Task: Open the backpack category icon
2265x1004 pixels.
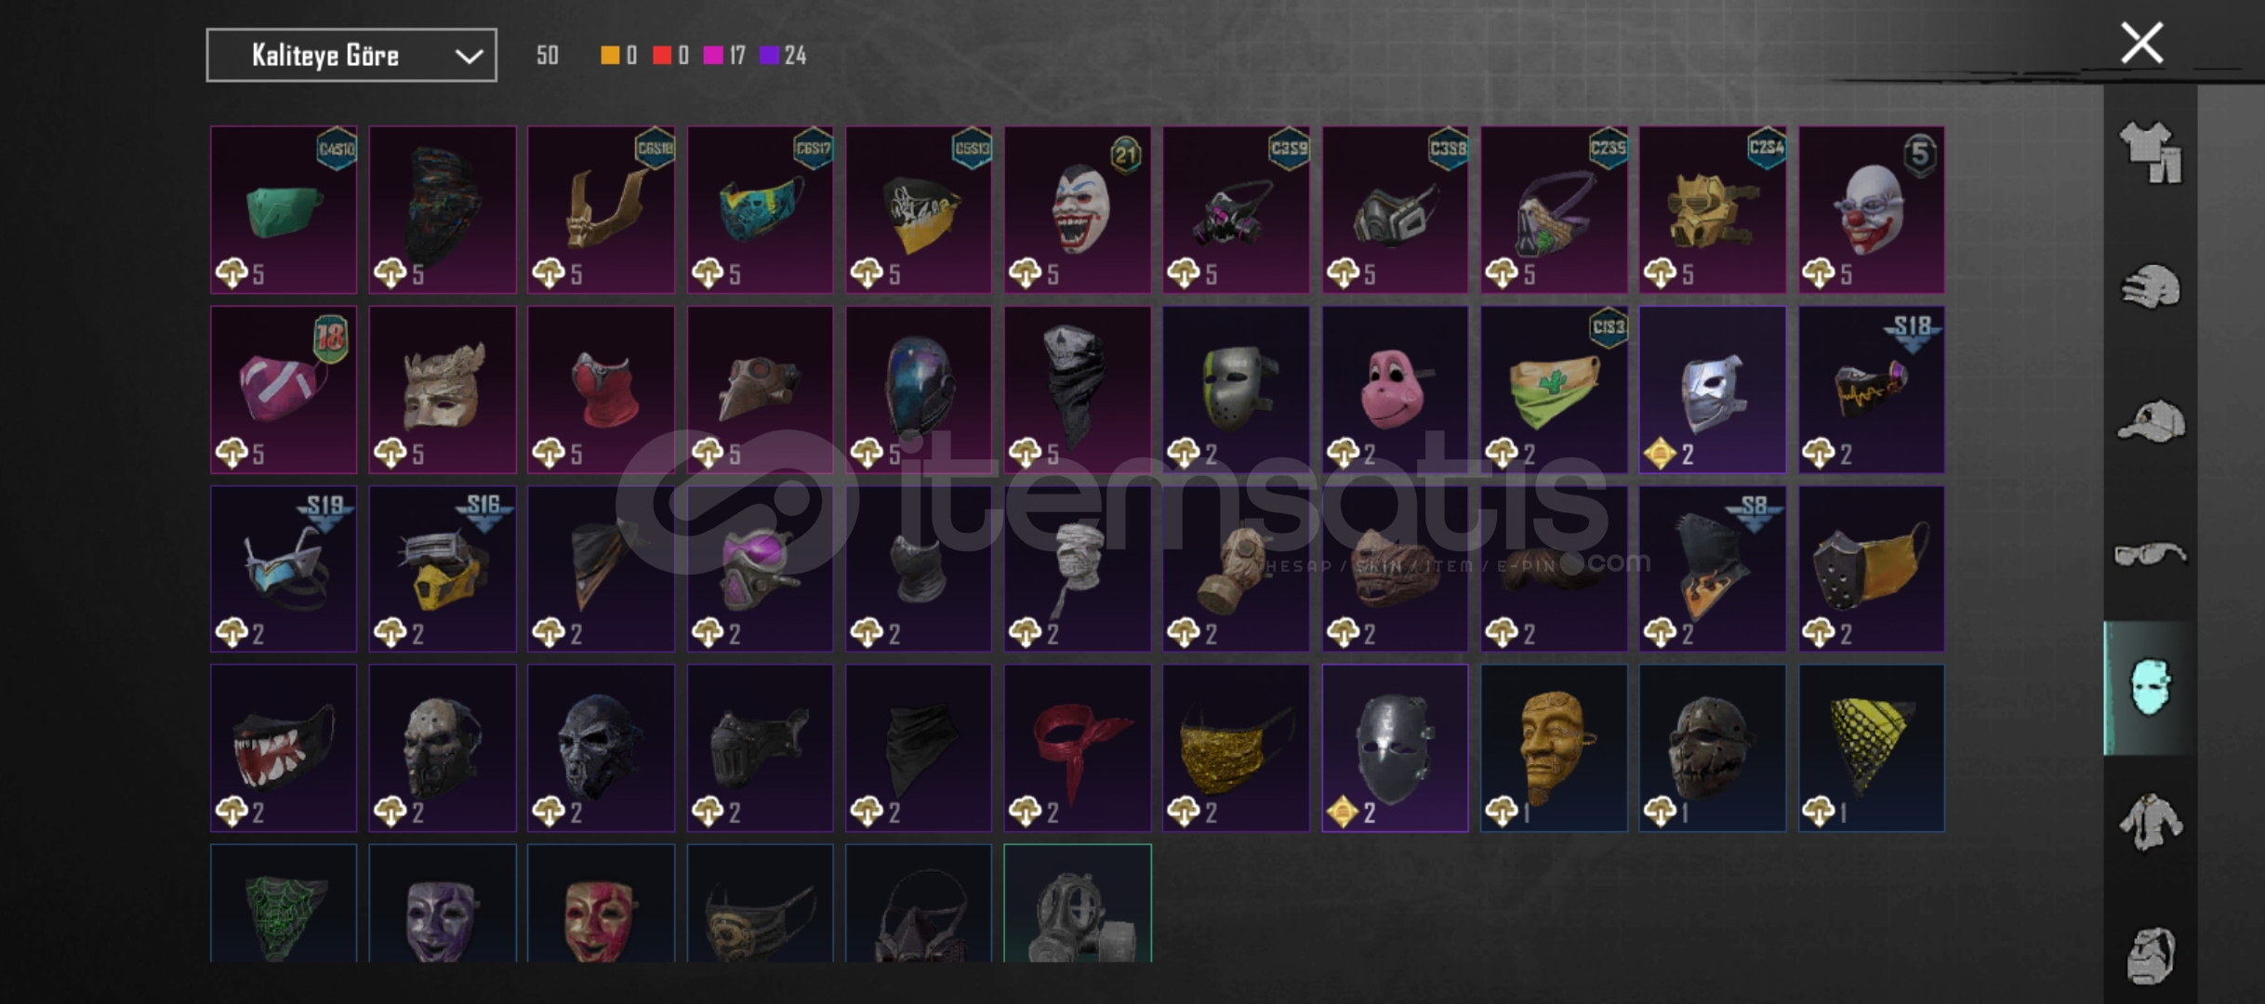Action: tap(2151, 955)
